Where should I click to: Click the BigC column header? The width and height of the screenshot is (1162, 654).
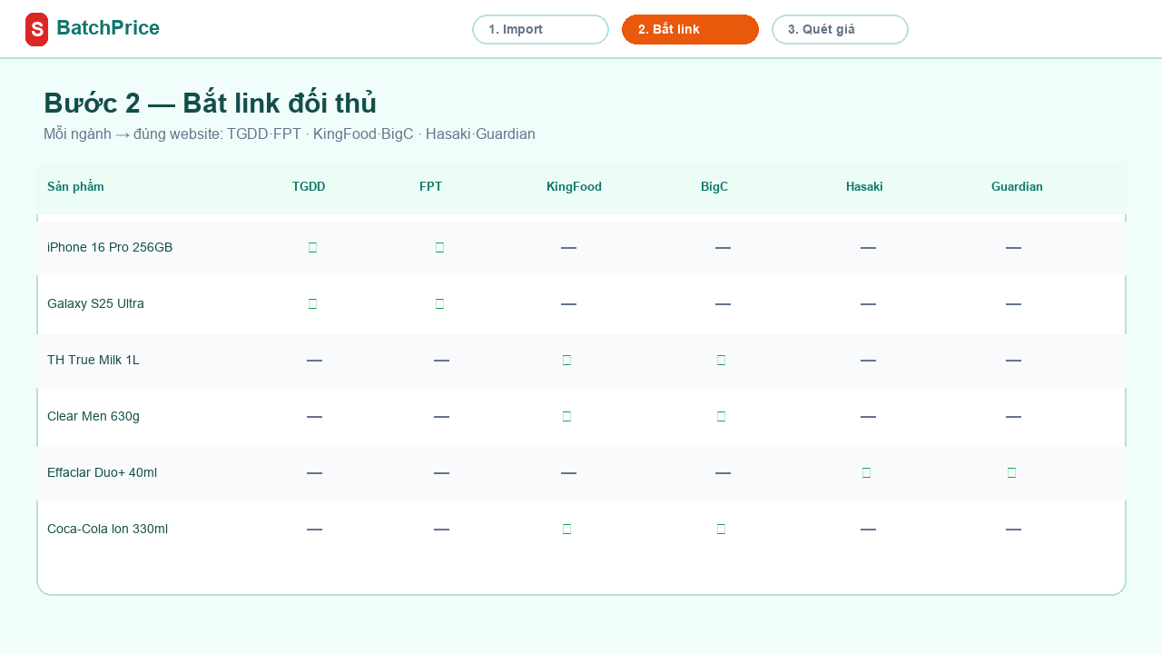714,187
